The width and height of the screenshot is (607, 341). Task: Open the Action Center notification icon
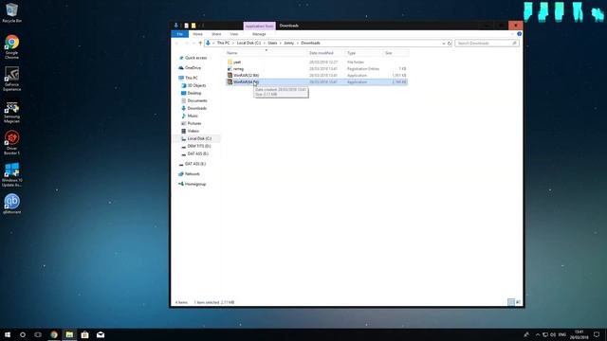[597, 334]
